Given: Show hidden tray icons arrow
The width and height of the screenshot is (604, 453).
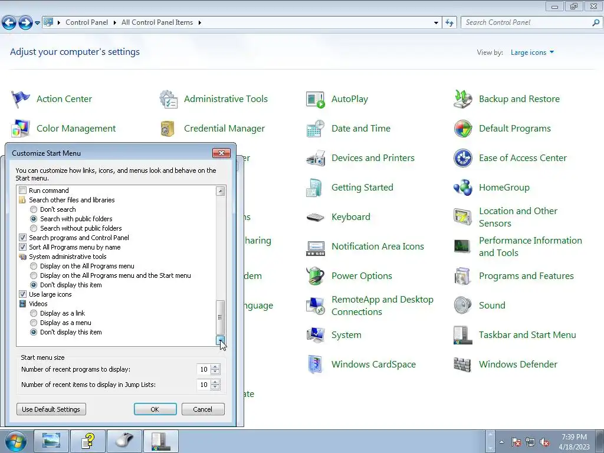Looking at the screenshot, I should (501, 442).
